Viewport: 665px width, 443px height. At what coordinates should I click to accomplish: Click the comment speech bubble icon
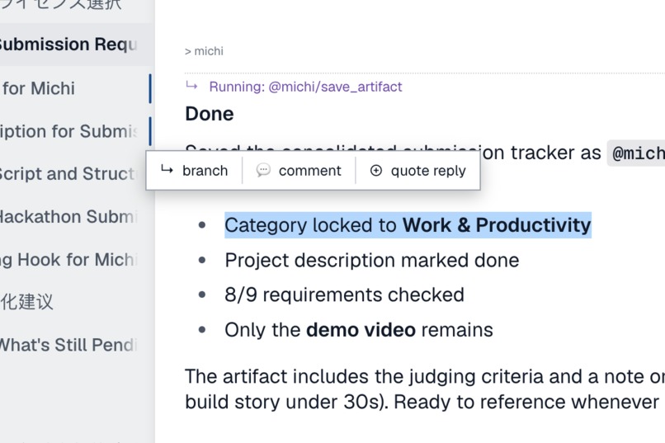(x=263, y=170)
